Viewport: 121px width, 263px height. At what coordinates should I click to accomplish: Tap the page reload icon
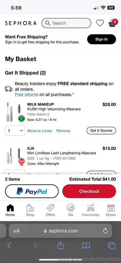coord(105,231)
